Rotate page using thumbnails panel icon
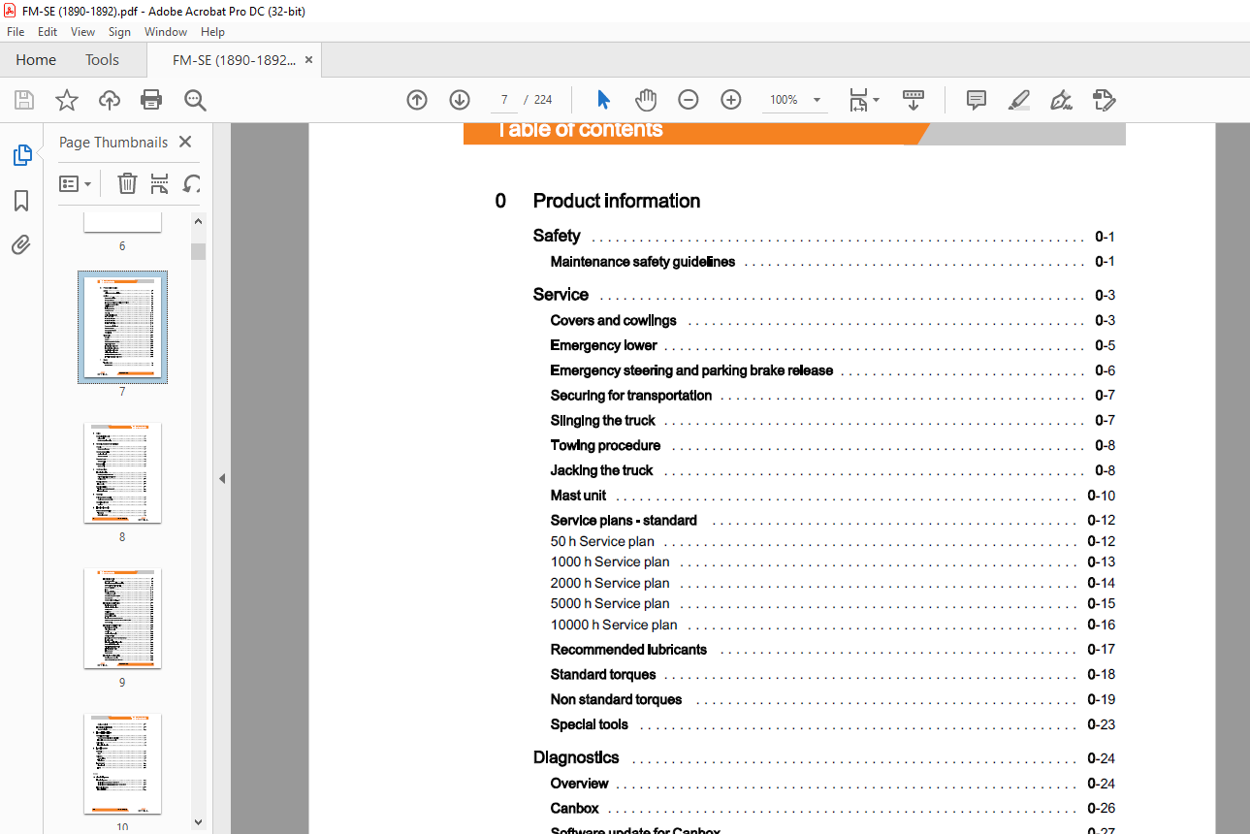The width and height of the screenshot is (1250, 834). 192,183
